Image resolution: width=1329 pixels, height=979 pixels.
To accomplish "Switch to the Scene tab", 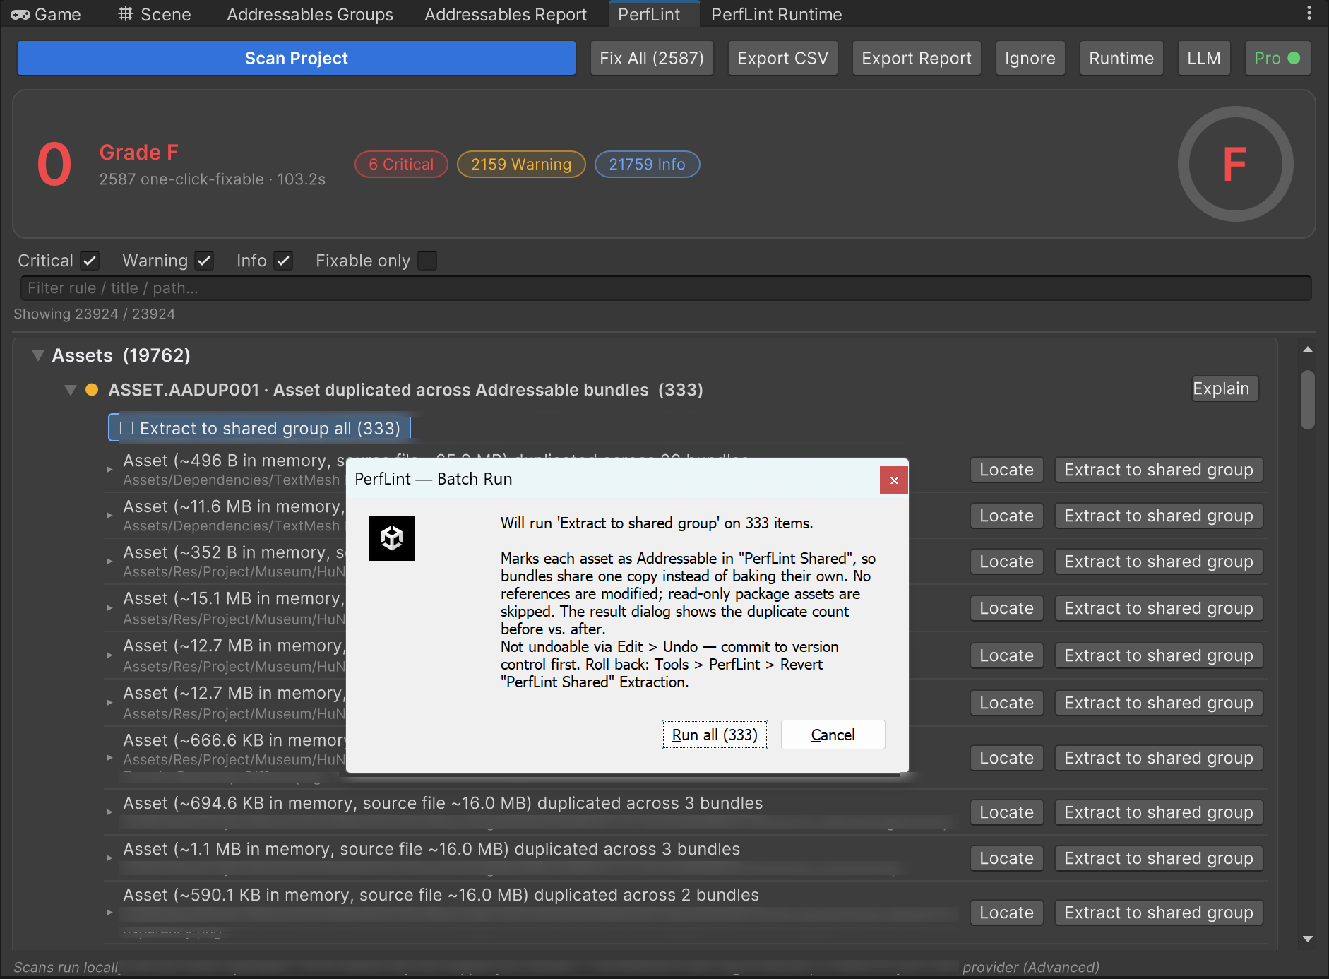I will point(155,14).
